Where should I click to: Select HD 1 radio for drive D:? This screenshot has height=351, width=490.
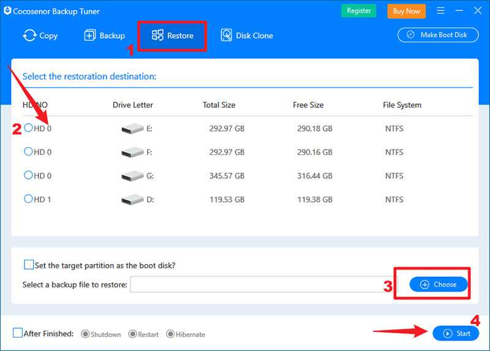click(x=28, y=199)
